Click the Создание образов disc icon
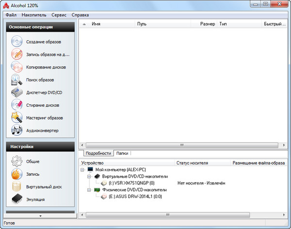This screenshot has width=291, height=229. 17,42
